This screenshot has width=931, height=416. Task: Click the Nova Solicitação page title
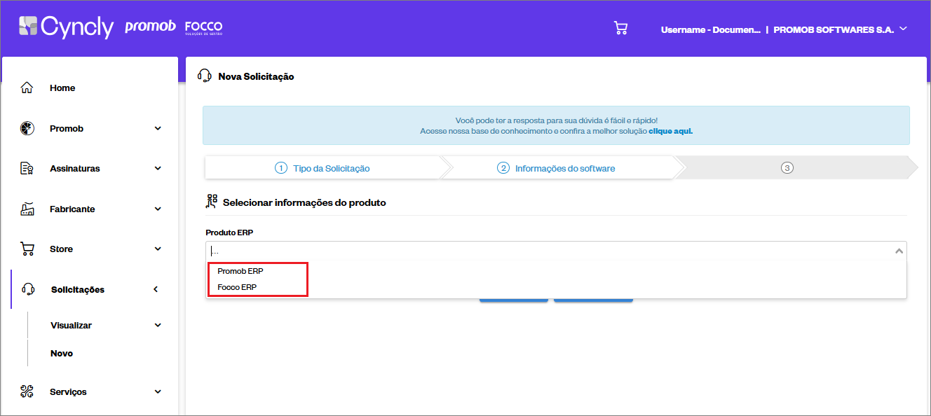click(256, 76)
